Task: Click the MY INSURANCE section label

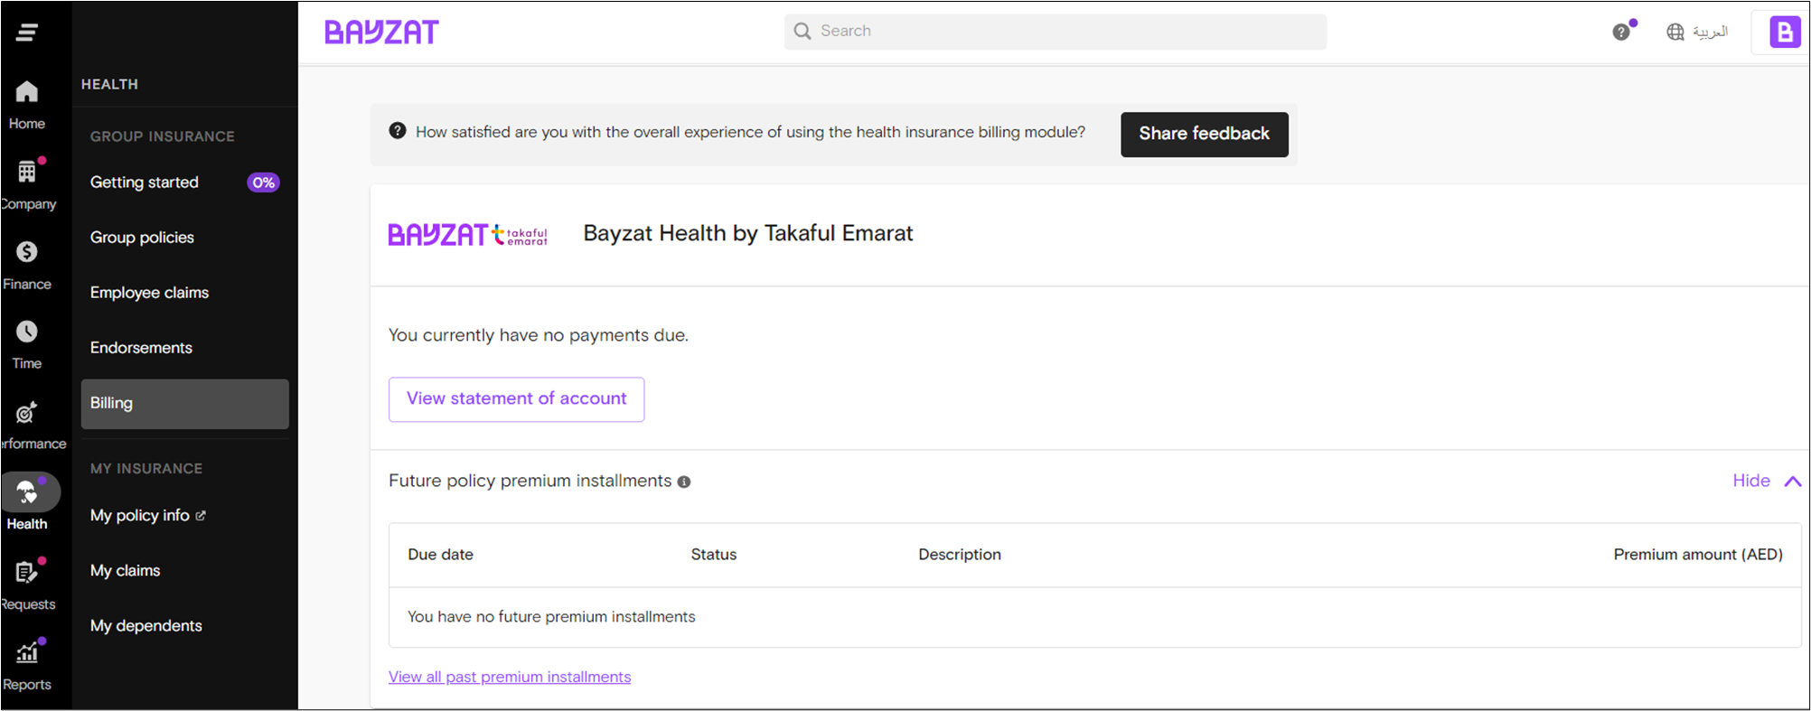Action: (146, 469)
